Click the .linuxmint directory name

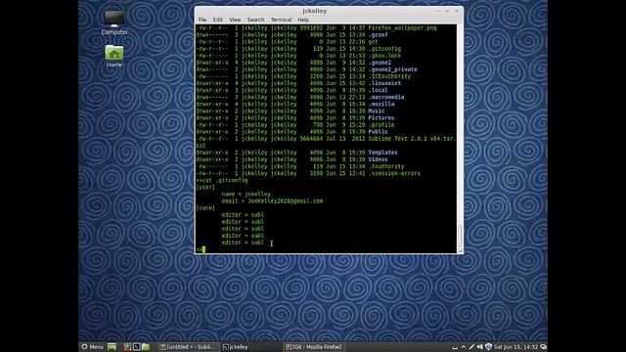(384, 83)
